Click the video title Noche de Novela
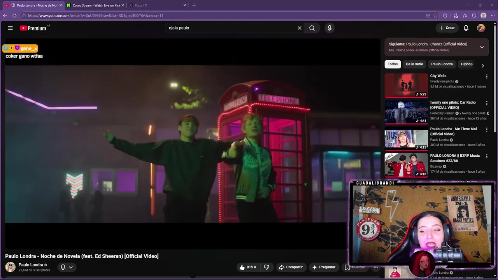Image resolution: width=498 pixels, height=280 pixels. click(82, 256)
